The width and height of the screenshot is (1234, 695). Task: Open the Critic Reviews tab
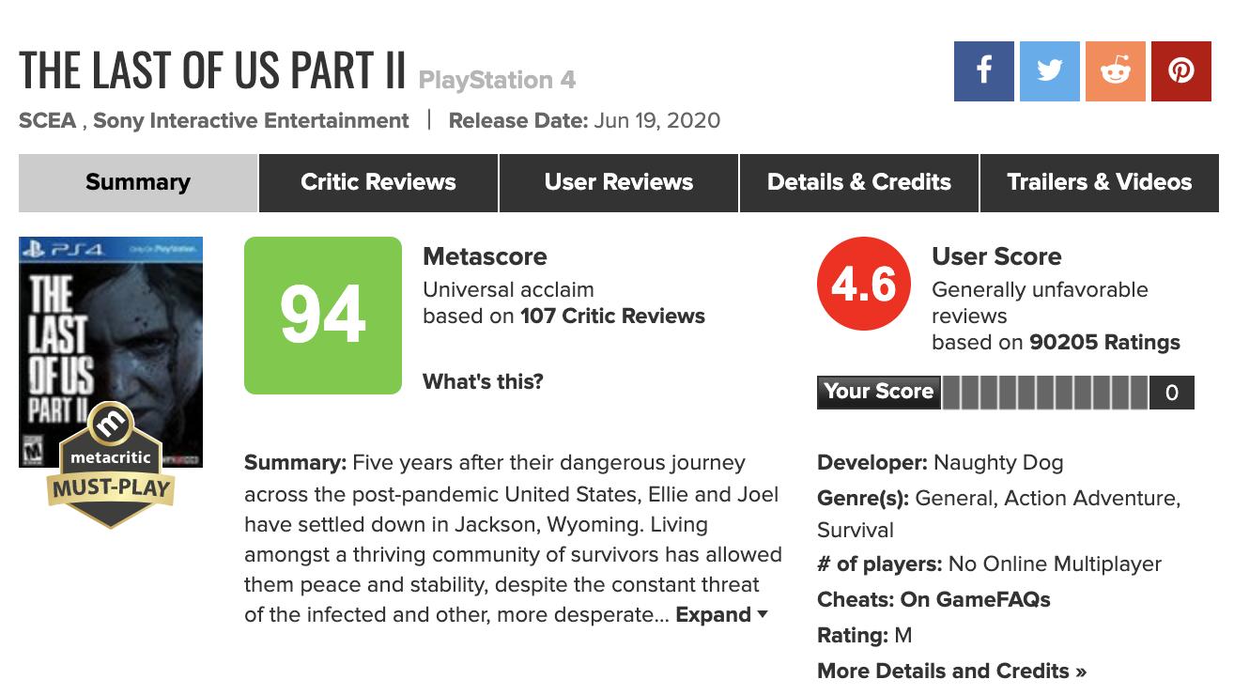point(378,182)
